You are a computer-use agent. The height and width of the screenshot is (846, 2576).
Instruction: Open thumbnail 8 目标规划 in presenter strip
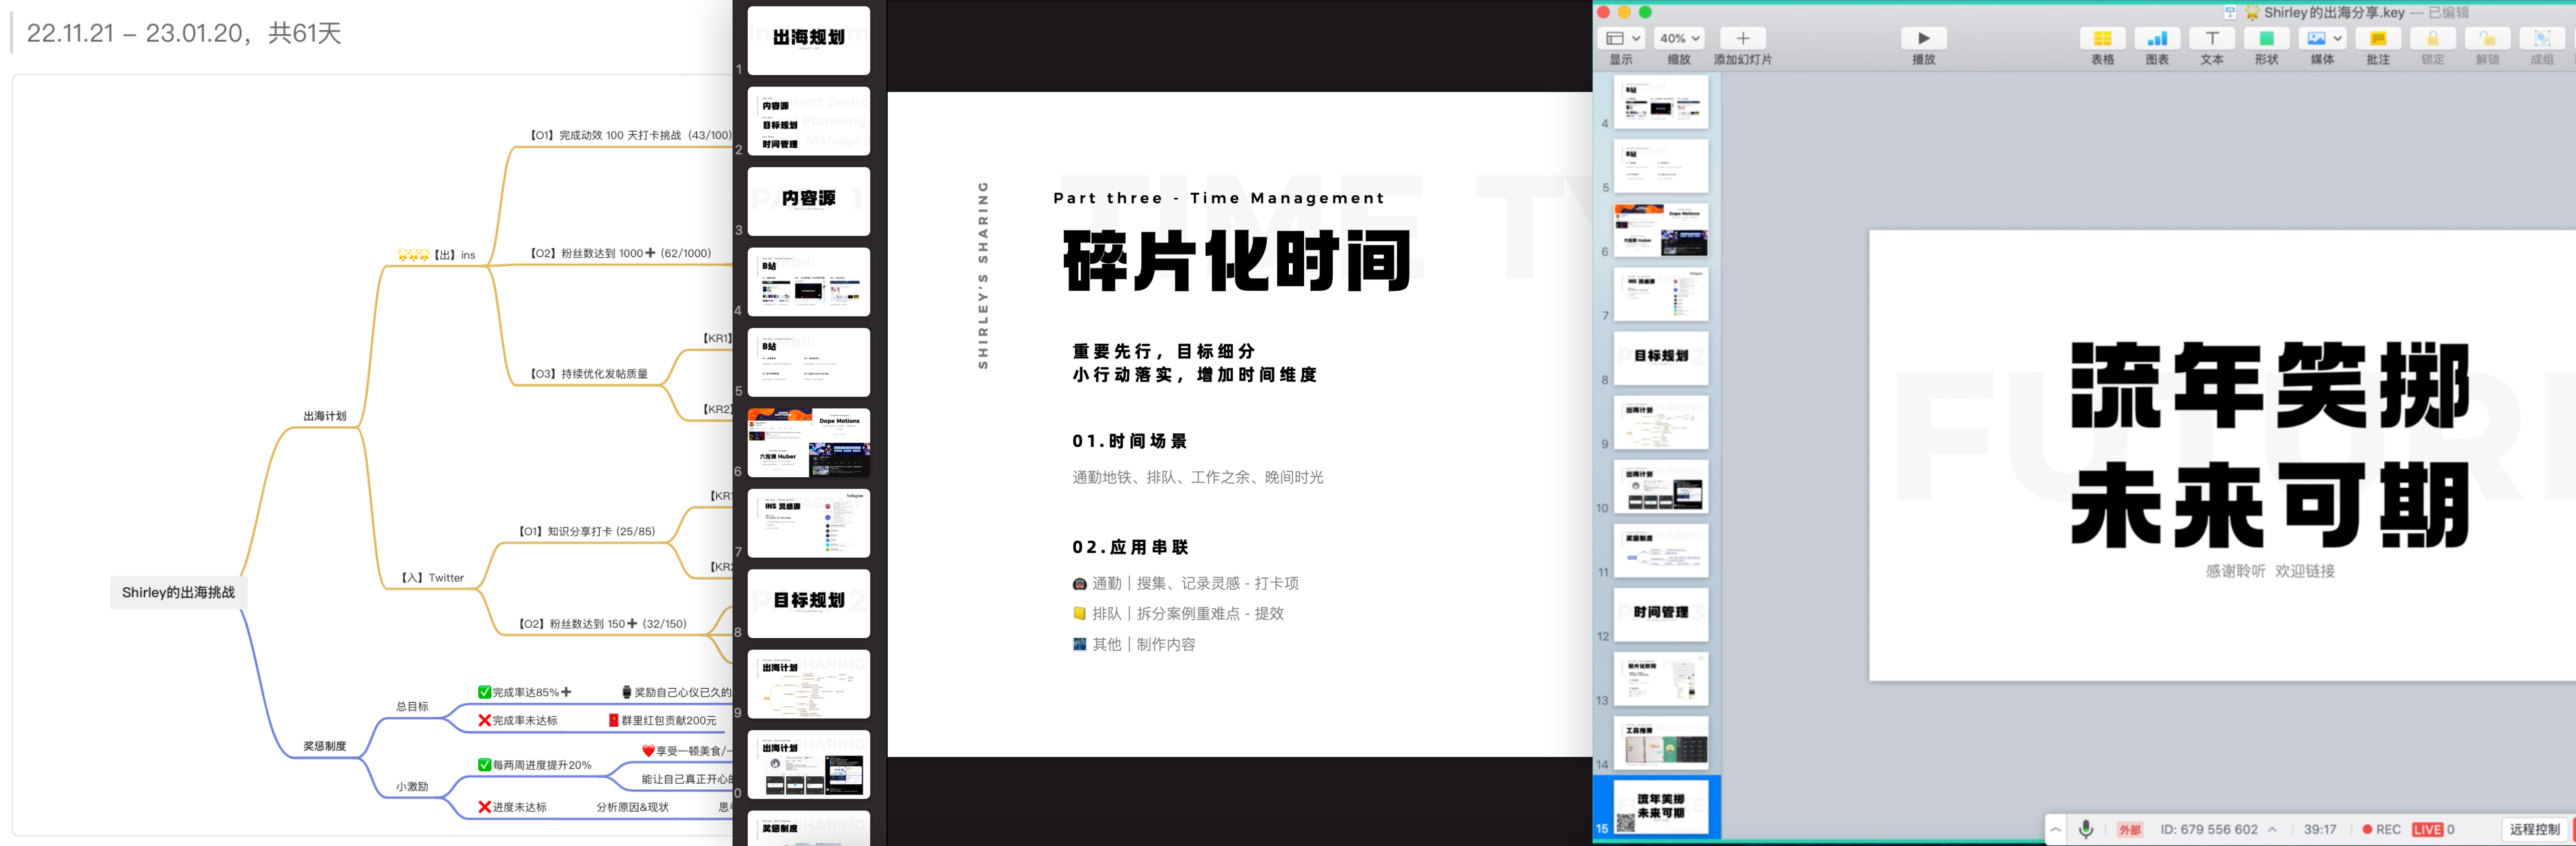coord(809,603)
